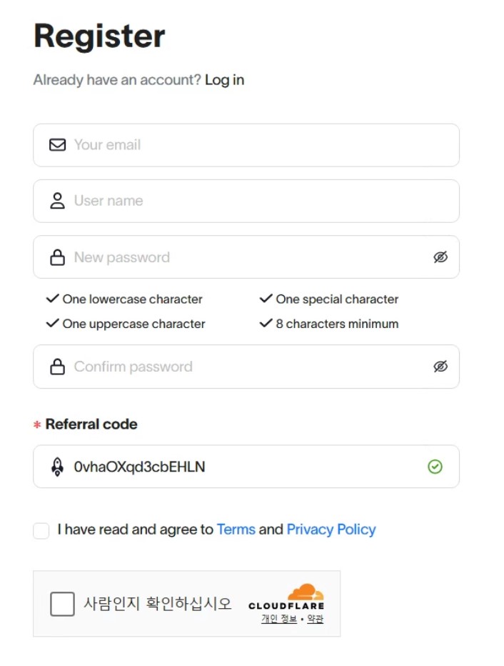Focus the Your email input field
504x666 pixels.
[257, 145]
